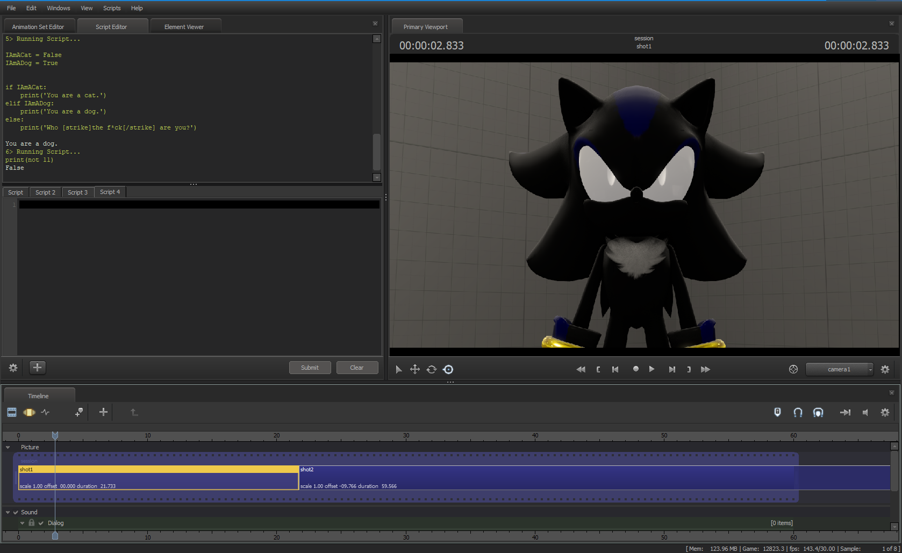902x553 pixels.
Task: Step to the previous frame
Action: pos(615,369)
